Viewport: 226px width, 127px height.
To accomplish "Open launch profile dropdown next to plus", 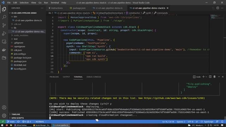I will point(206,77).
